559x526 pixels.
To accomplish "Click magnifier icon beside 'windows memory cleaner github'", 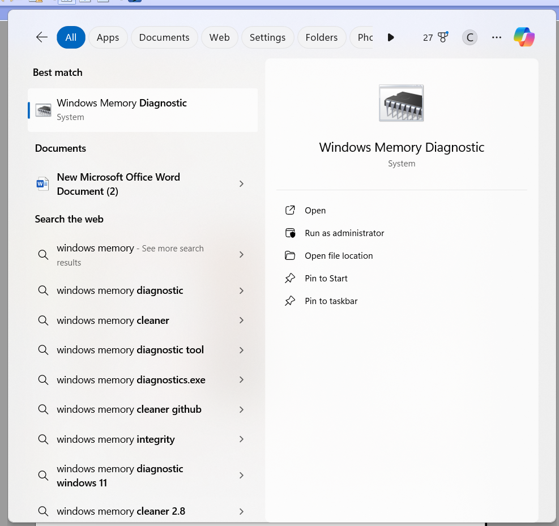I will point(43,409).
